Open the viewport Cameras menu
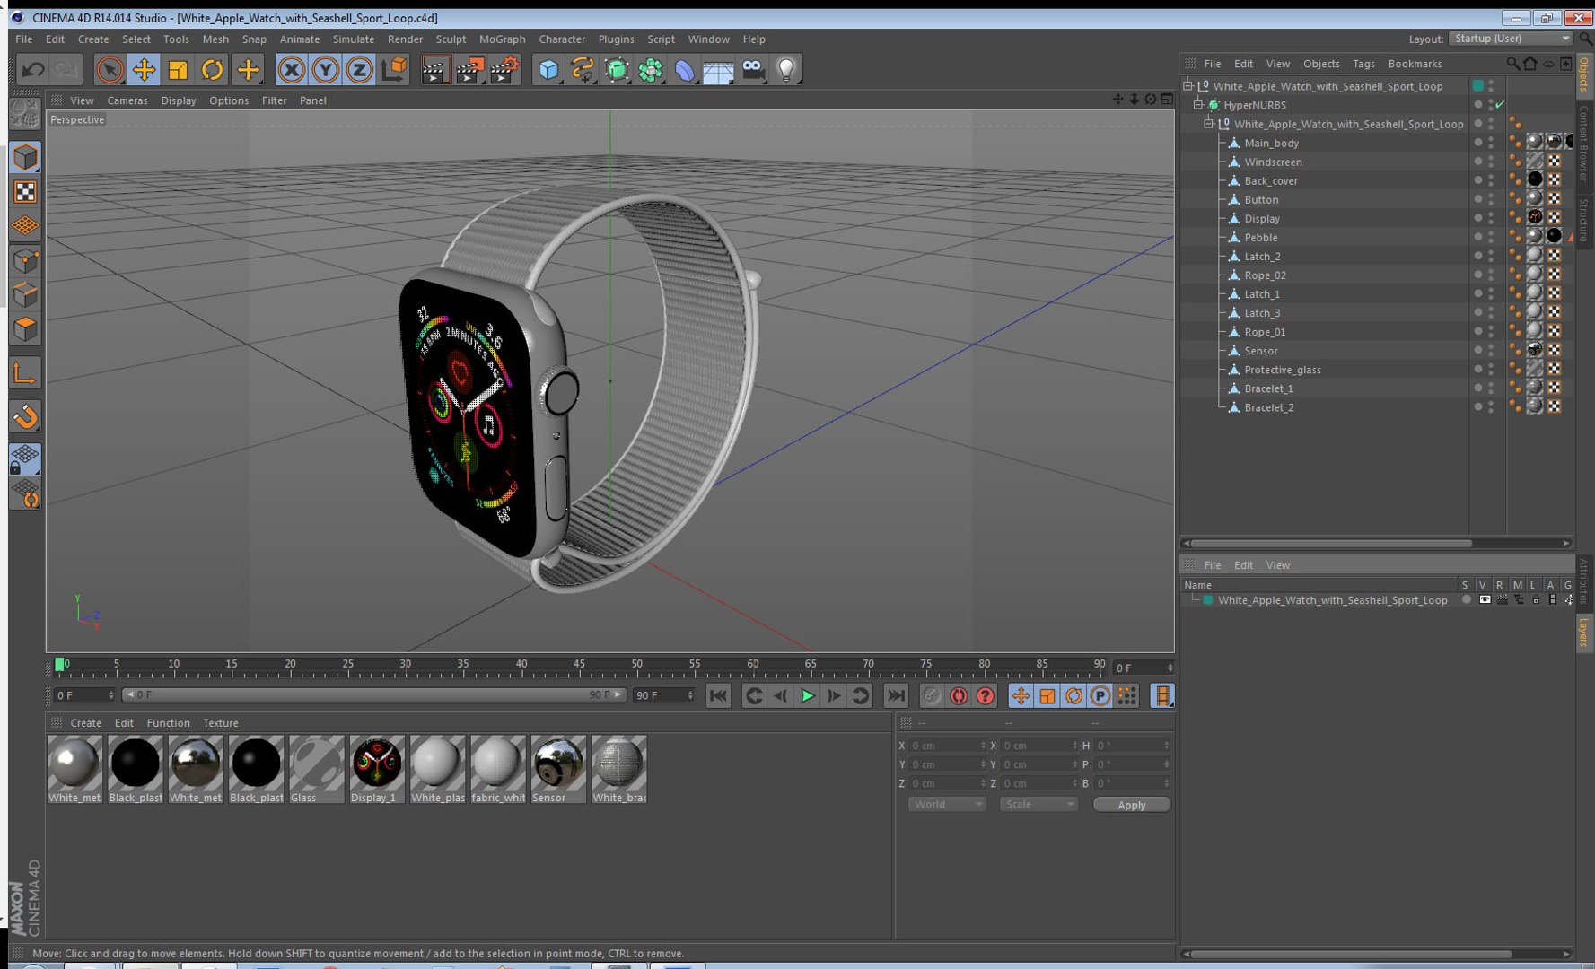The image size is (1595, 969). (127, 100)
